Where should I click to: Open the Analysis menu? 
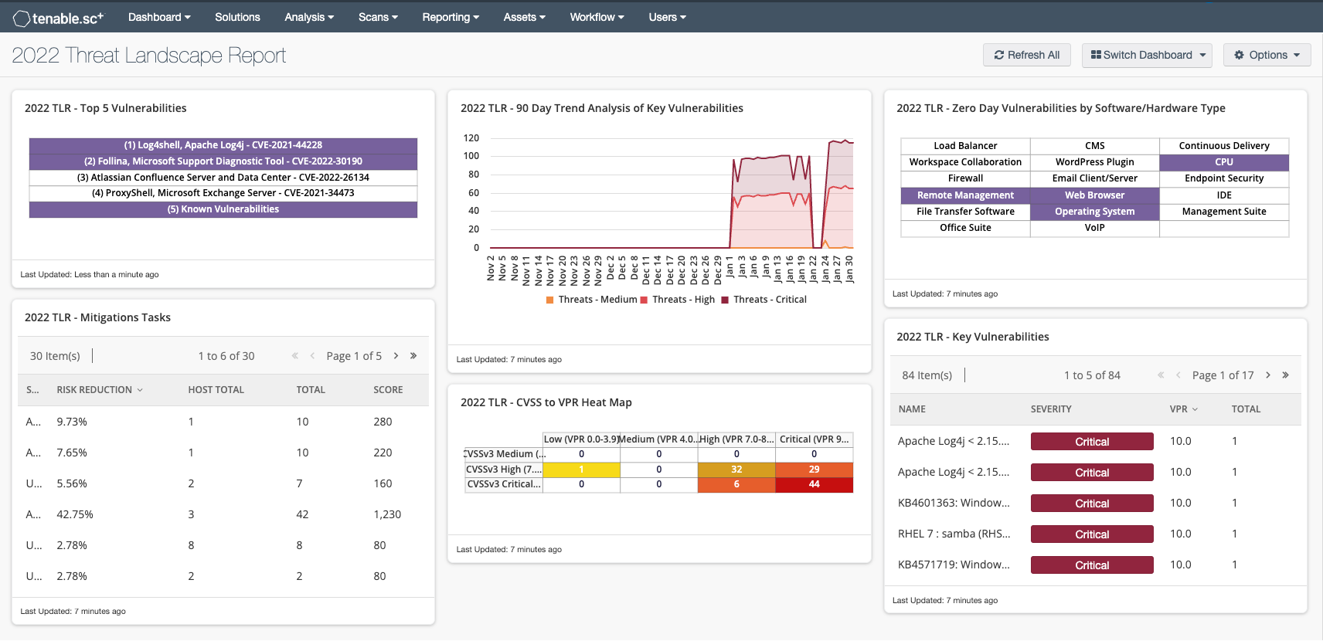coord(309,17)
